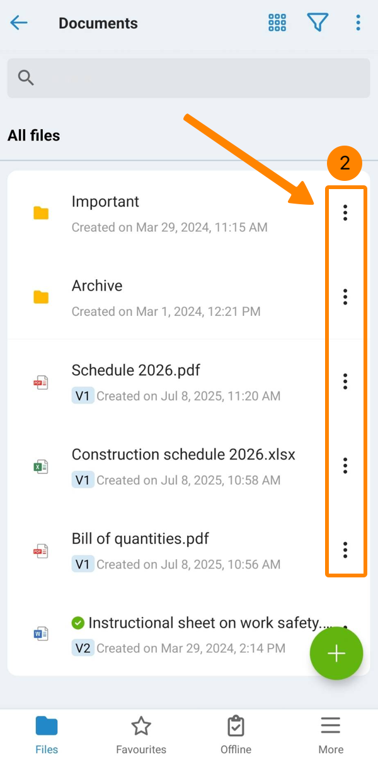Click the search input field
The height and width of the screenshot is (769, 378).
click(189, 78)
